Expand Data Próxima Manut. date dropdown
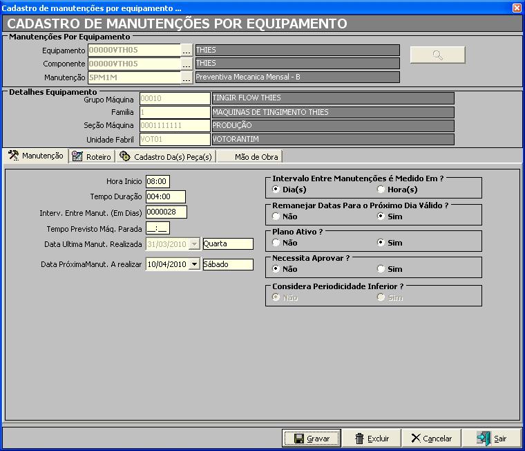 coord(194,264)
